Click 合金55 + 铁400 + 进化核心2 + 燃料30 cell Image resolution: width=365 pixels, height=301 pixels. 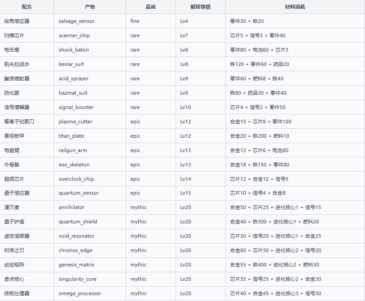pos(295,265)
